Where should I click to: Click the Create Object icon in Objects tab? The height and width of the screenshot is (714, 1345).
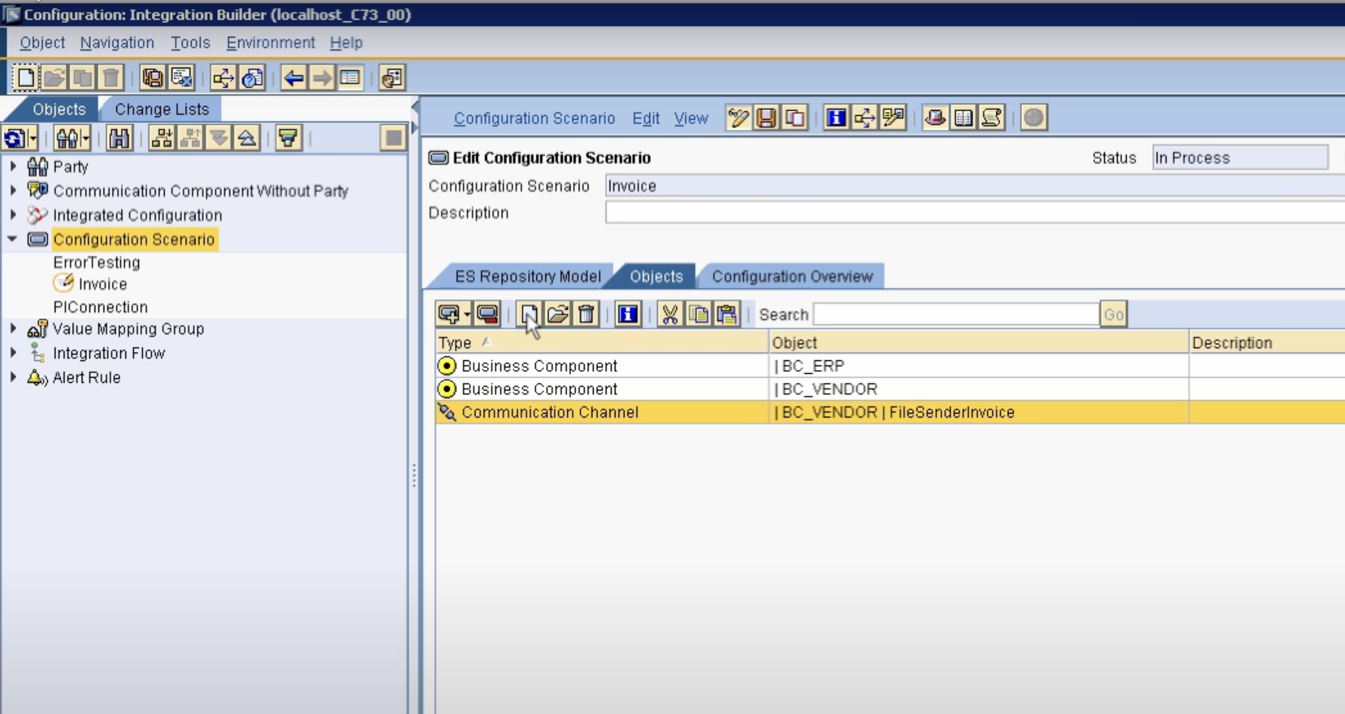click(529, 314)
